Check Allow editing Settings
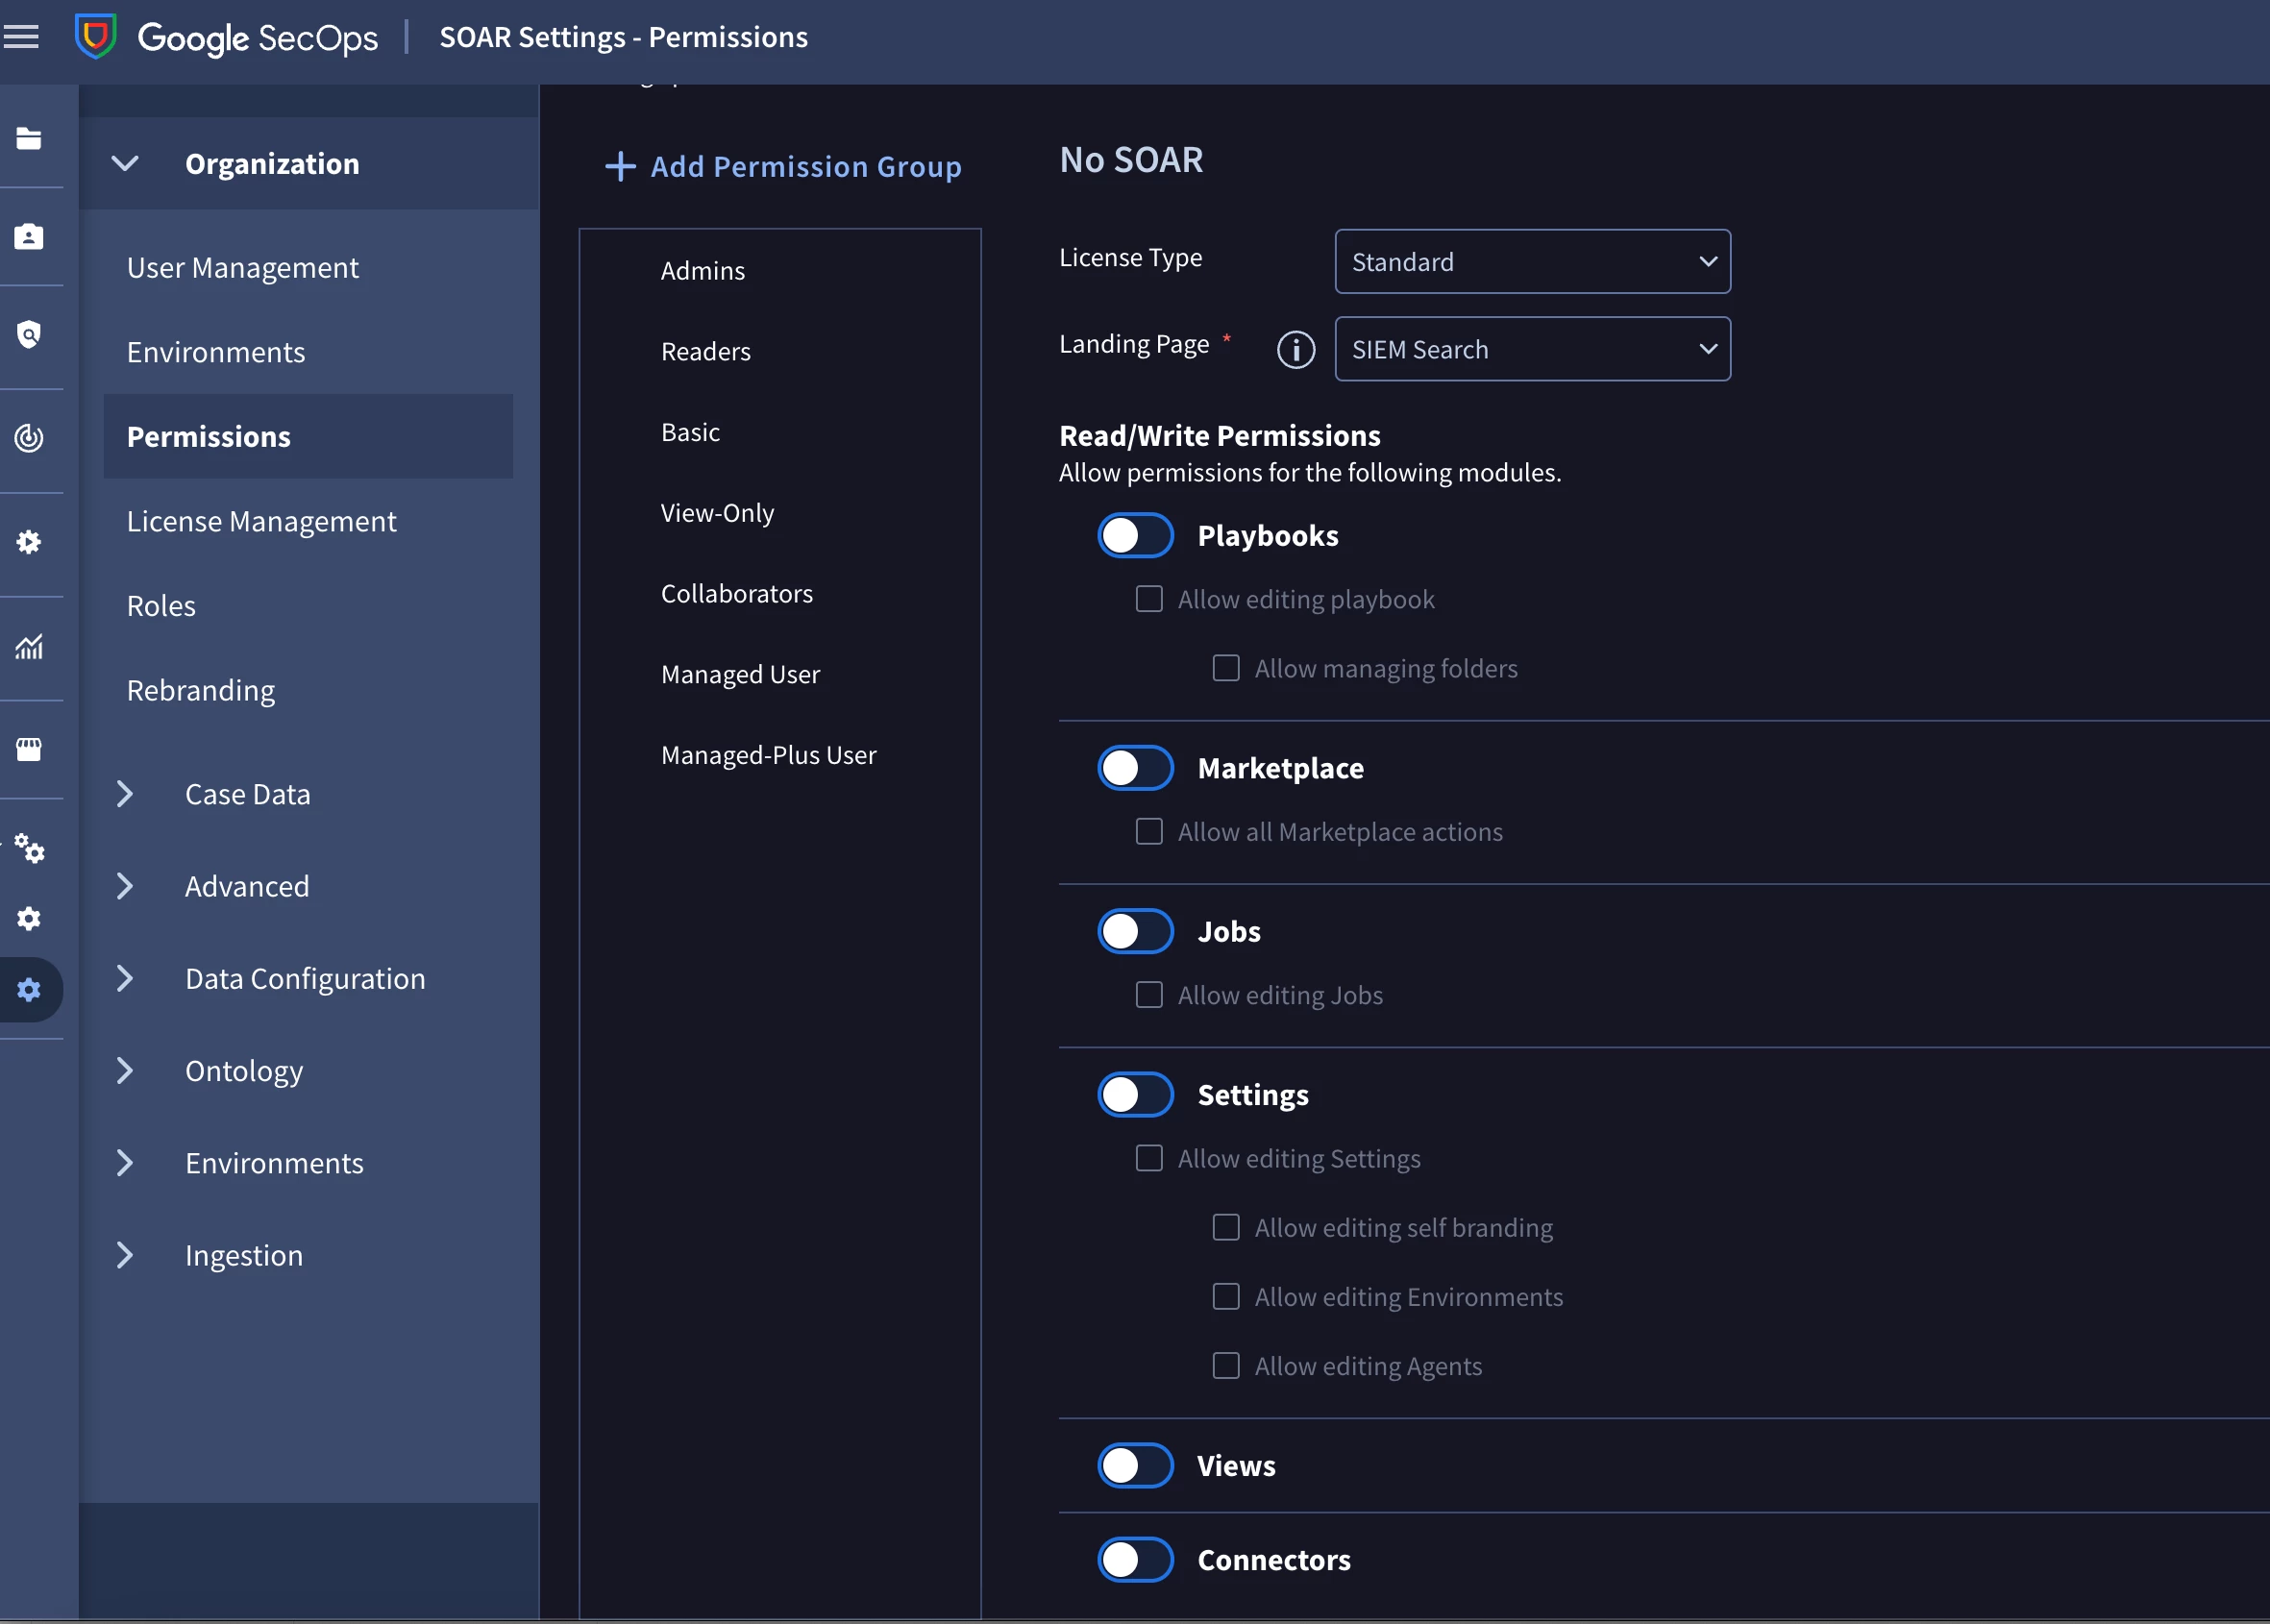 1149,1158
